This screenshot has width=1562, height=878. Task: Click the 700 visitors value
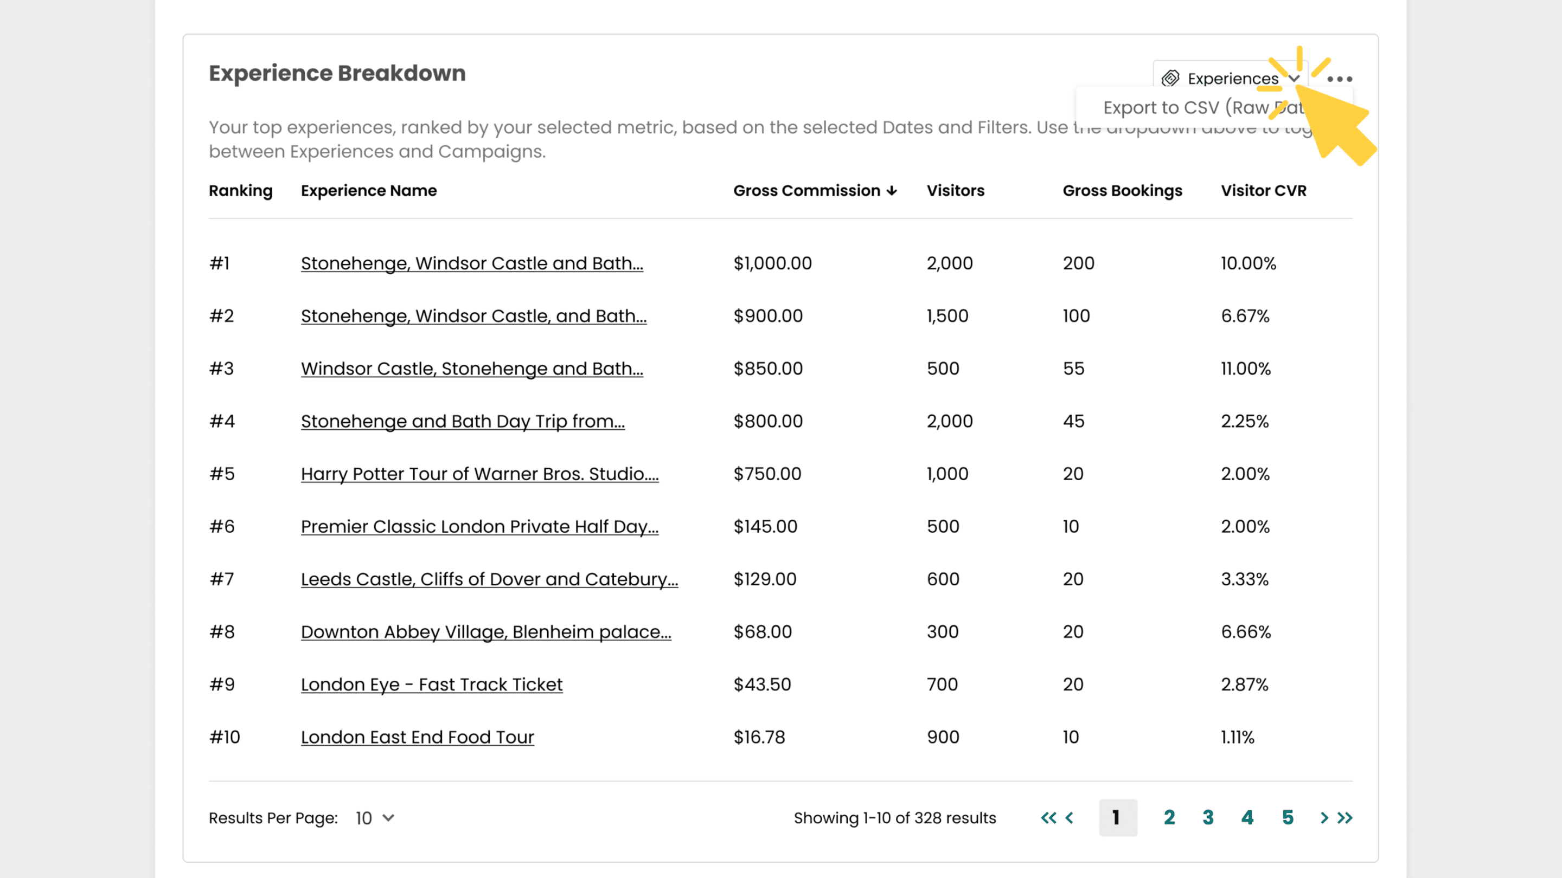(942, 685)
